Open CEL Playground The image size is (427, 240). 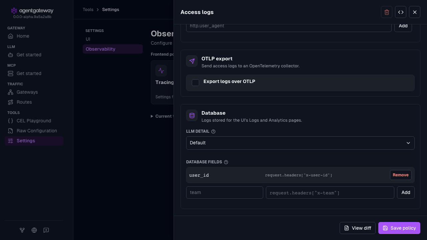click(34, 121)
